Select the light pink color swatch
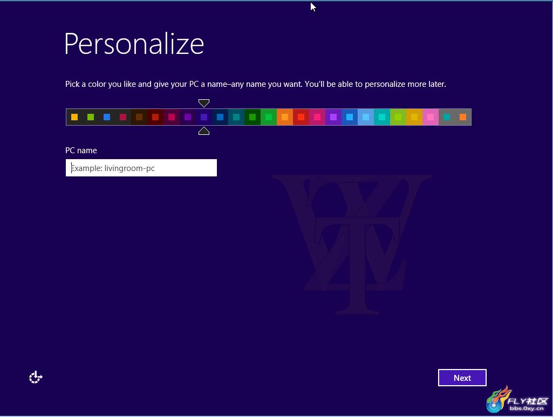Viewport: 553px width, 417px height. click(431, 117)
